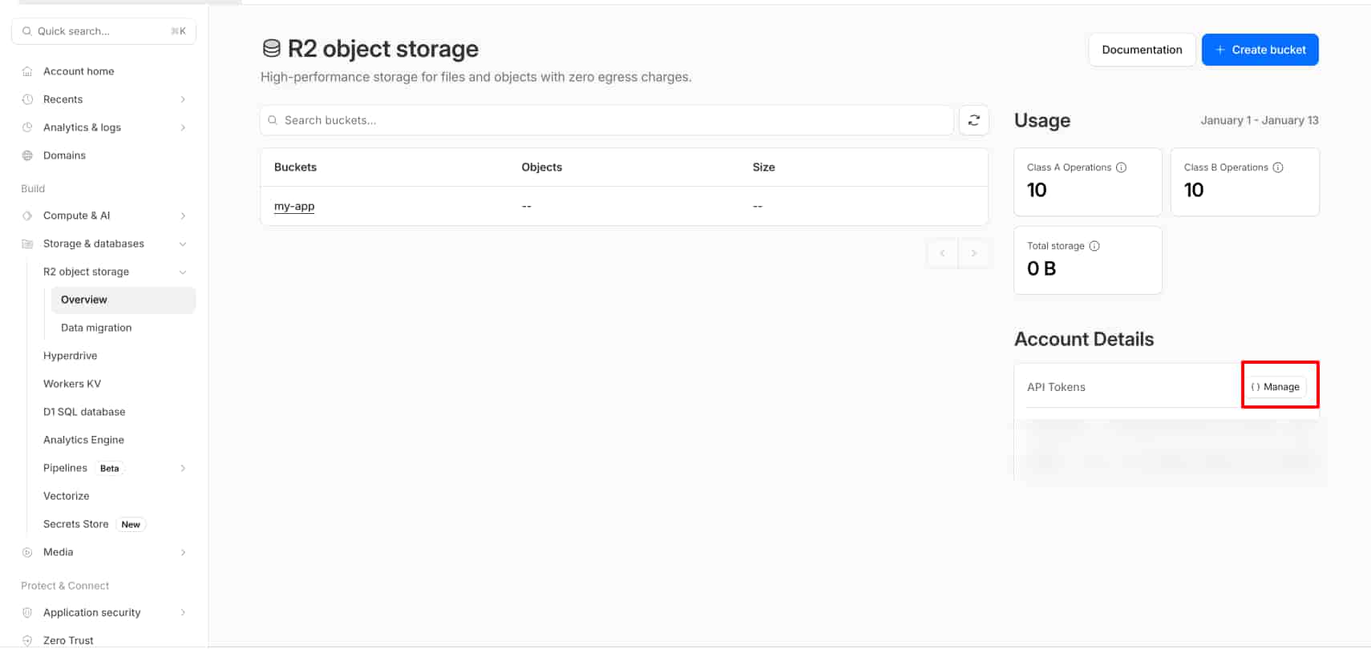1371x649 pixels.
Task: Click the refresh buckets icon
Action: coord(973,120)
